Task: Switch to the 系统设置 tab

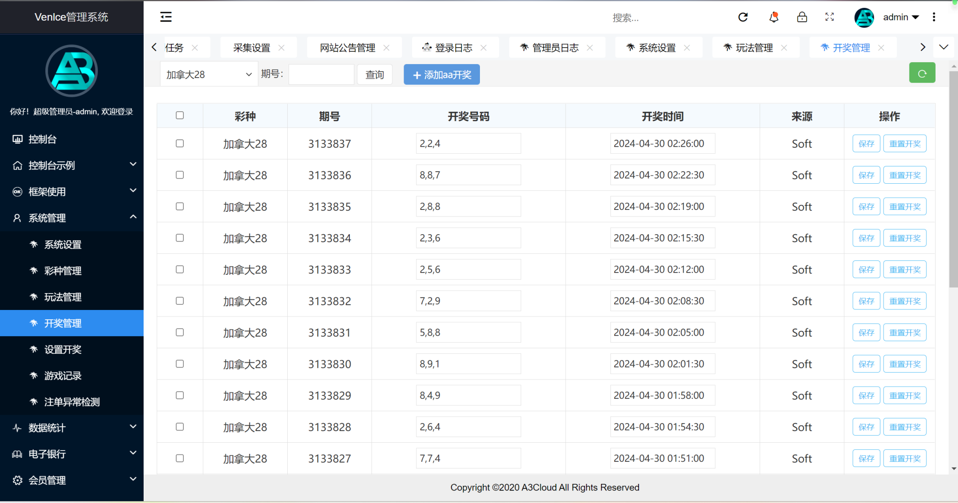Action: [x=657, y=48]
